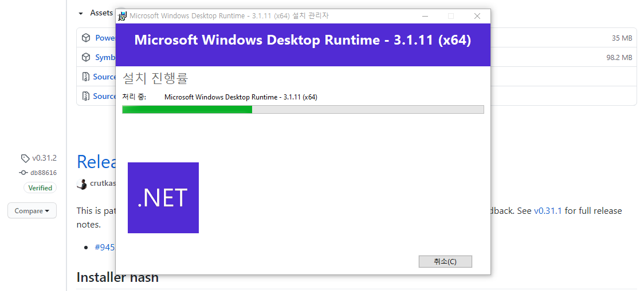644x291 pixels.
Task: Click the commit icon beside db88616
Action: tap(23, 173)
